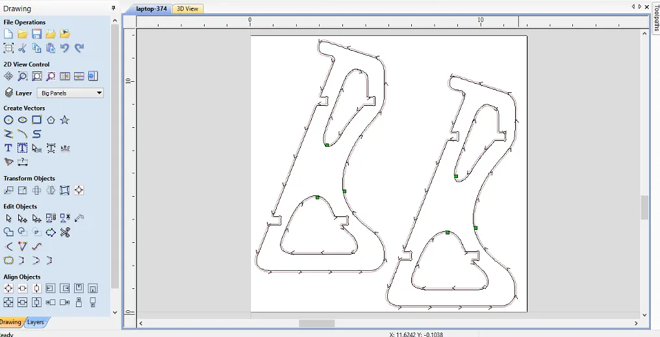This screenshot has width=660, height=337.
Task: Select the Draw Star tool
Action: [x=64, y=120]
